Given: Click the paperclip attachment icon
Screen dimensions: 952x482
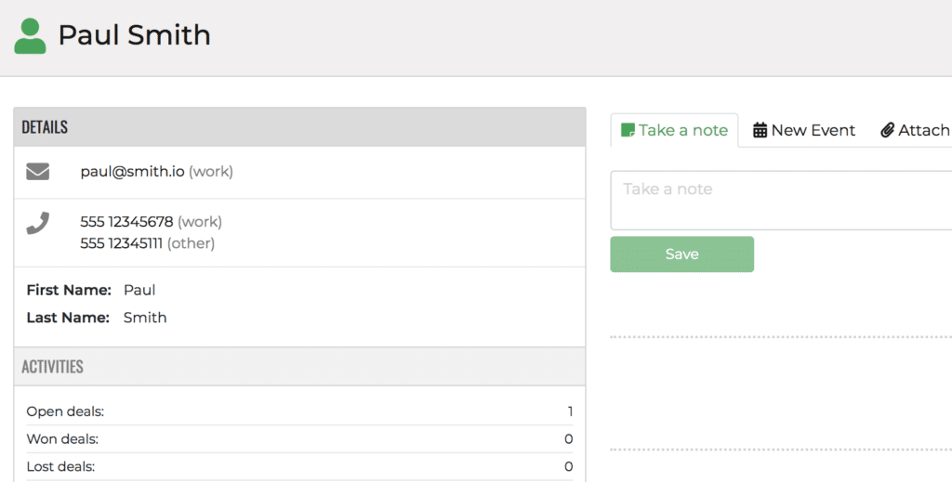Looking at the screenshot, I should pos(887,130).
